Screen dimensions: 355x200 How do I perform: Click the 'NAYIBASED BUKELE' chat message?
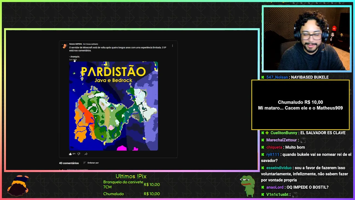pyautogui.click(x=310, y=77)
